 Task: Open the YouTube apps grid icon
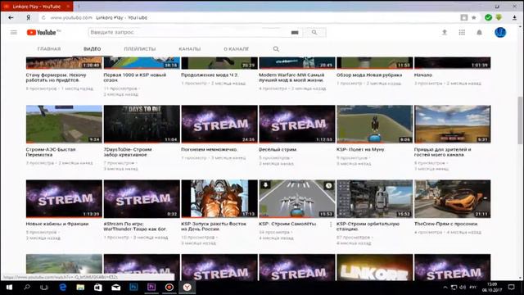(462, 33)
